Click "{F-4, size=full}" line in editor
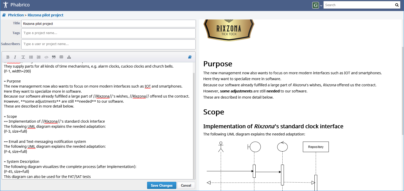The width and height of the screenshot is (404, 191). (x=15, y=152)
